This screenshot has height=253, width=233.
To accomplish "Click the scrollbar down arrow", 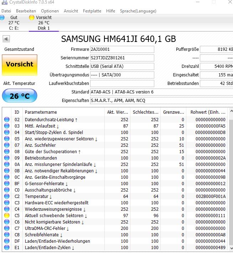I will click(231, 248).
